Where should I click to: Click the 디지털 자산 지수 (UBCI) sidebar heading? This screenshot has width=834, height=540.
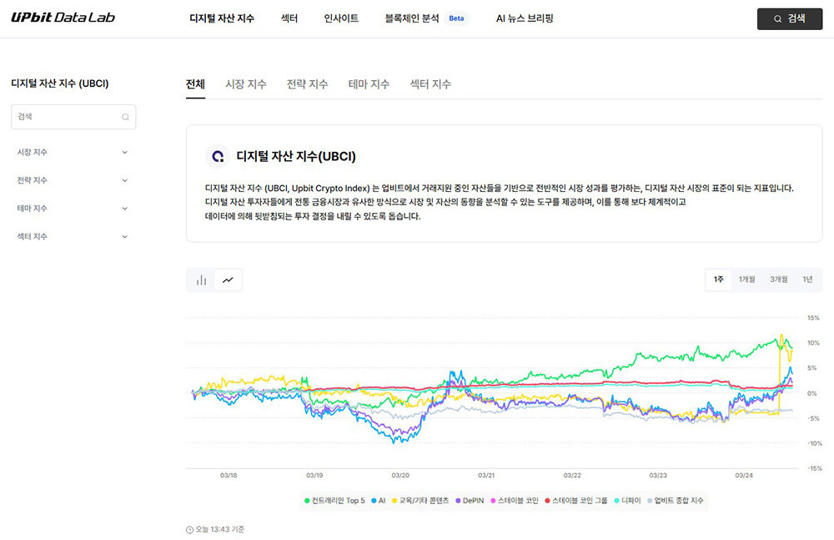pos(59,83)
